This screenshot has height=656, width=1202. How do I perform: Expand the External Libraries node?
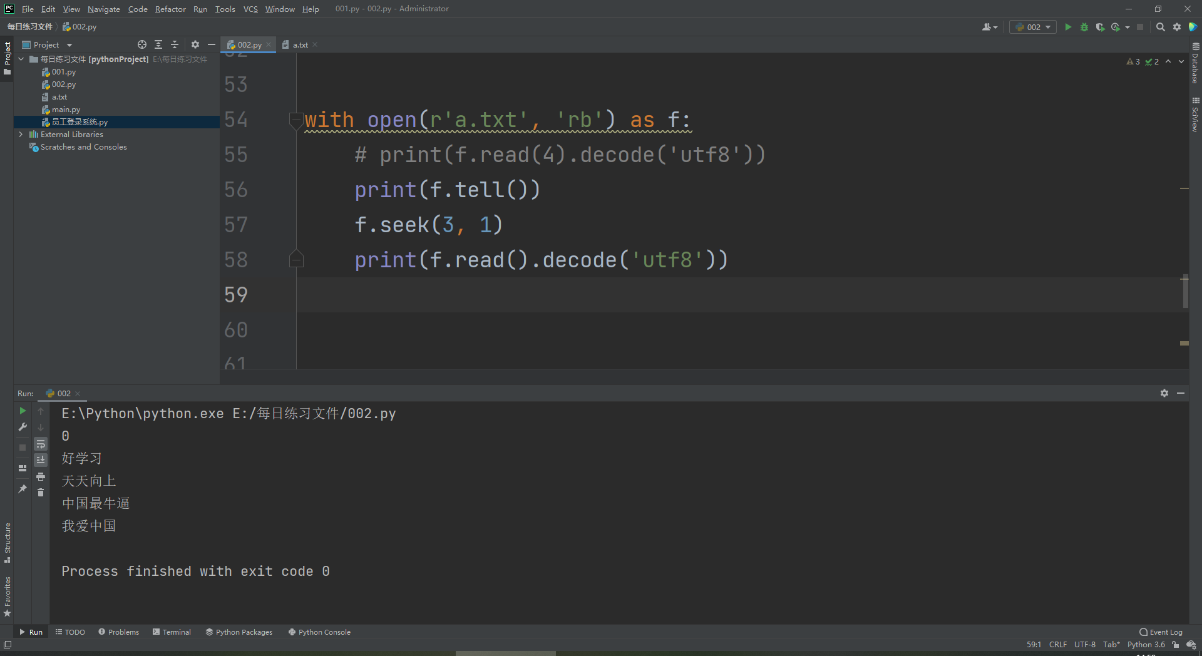(x=21, y=134)
